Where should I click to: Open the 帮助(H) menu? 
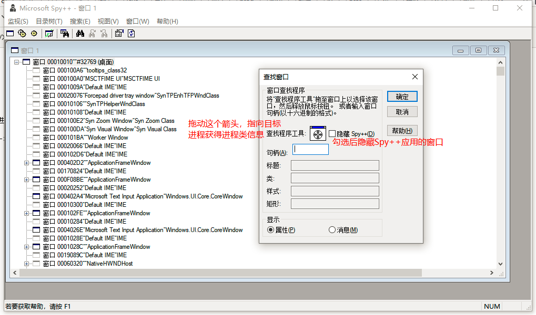pos(167,21)
